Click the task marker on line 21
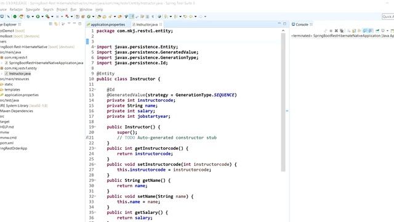 click(87, 138)
